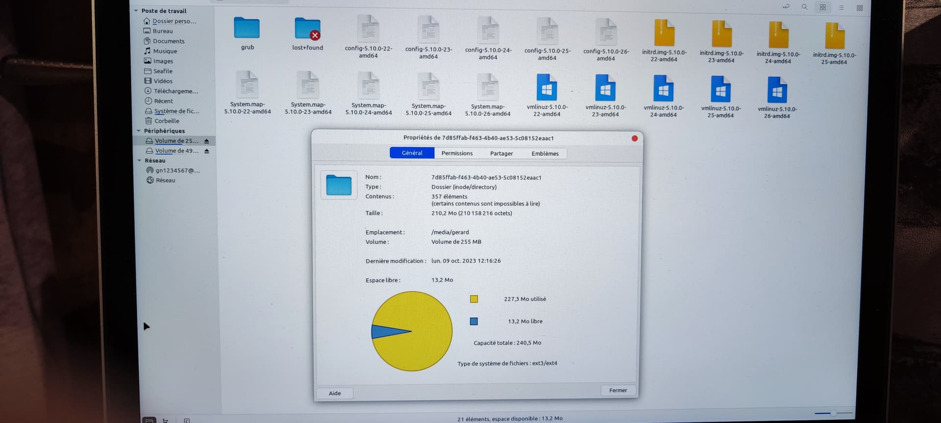Image resolution: width=941 pixels, height=423 pixels.
Task: Select file vmlinuz-5.10.0-25-amd64
Action: point(720,97)
